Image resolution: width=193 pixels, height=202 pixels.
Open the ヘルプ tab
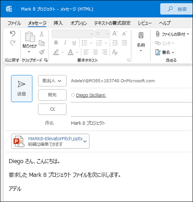coord(165,23)
